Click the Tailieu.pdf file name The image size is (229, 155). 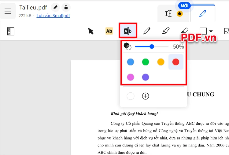(33, 7)
